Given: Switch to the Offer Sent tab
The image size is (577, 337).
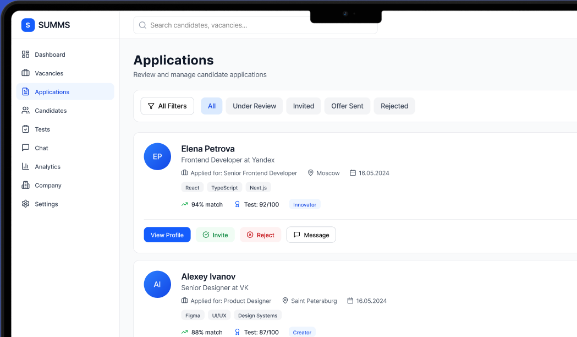Looking at the screenshot, I should [x=347, y=106].
